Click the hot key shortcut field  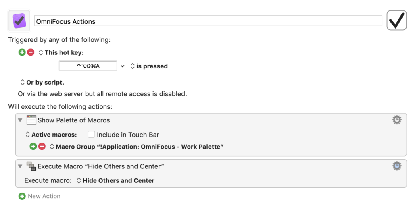[x=88, y=66]
